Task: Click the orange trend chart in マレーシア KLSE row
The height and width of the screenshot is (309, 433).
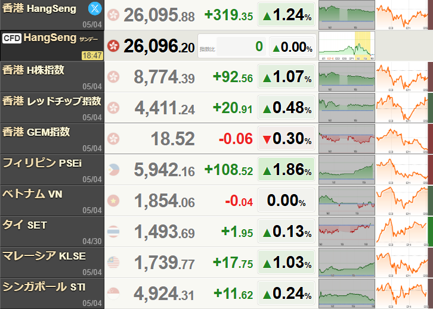Action: pos(402,262)
